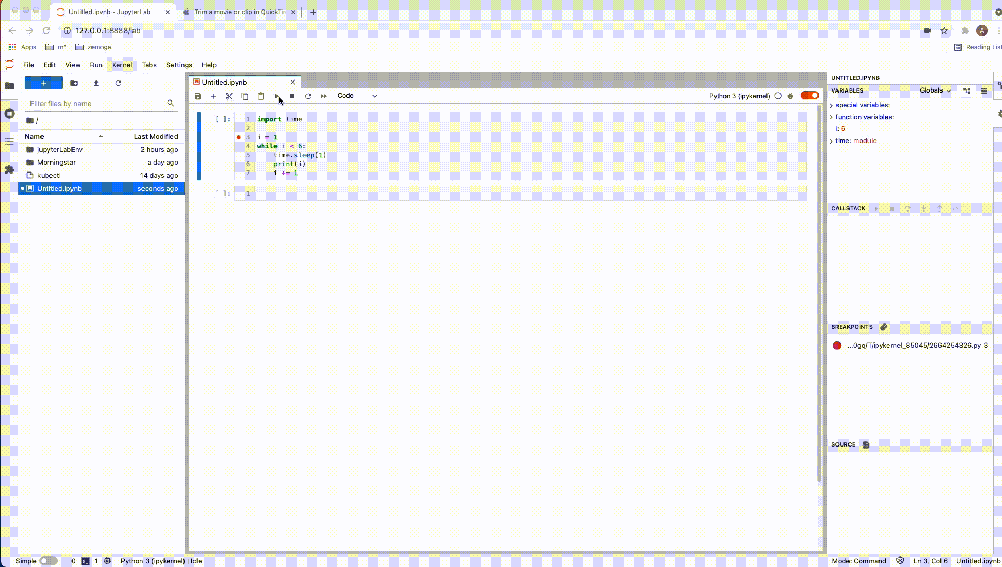The image size is (1002, 567).
Task: Click the debugger bug icon
Action: [790, 96]
